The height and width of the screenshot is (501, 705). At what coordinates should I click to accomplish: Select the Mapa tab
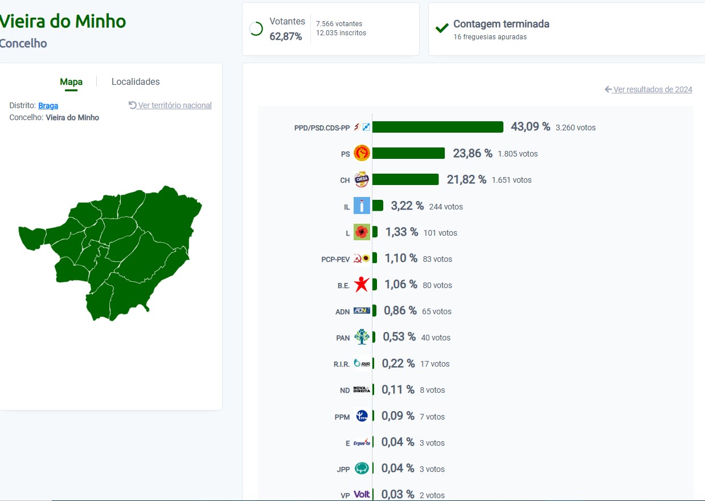point(71,82)
